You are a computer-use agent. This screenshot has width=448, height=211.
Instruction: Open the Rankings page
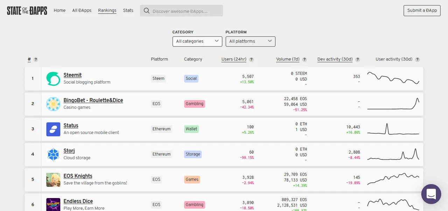click(107, 10)
